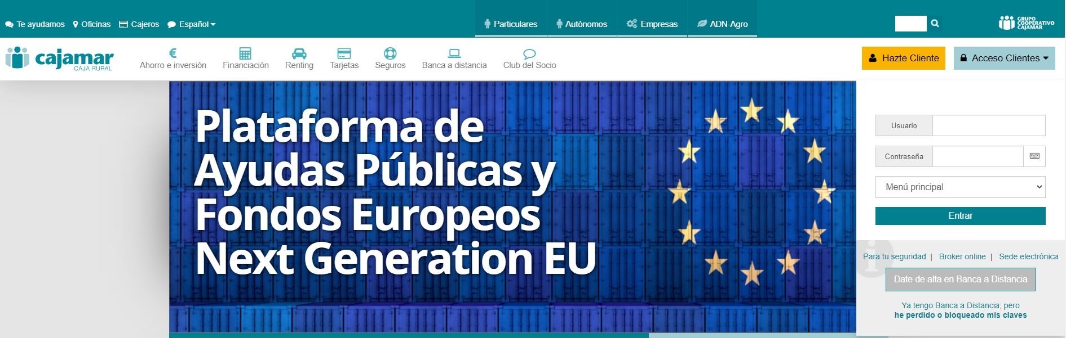The image size is (1066, 338).
Task: Click the top search input box
Action: (x=910, y=24)
